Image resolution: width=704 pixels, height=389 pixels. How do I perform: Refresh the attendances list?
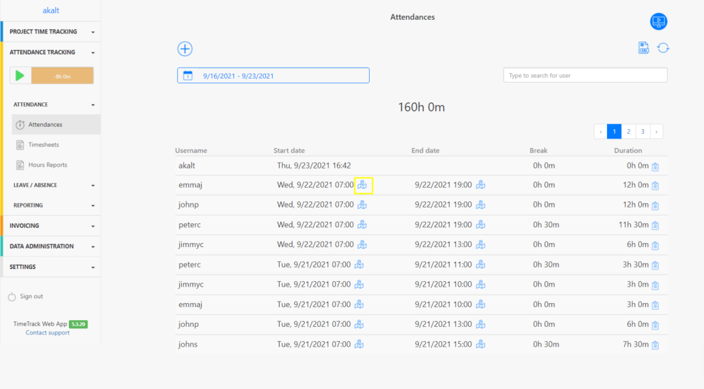pyautogui.click(x=663, y=47)
